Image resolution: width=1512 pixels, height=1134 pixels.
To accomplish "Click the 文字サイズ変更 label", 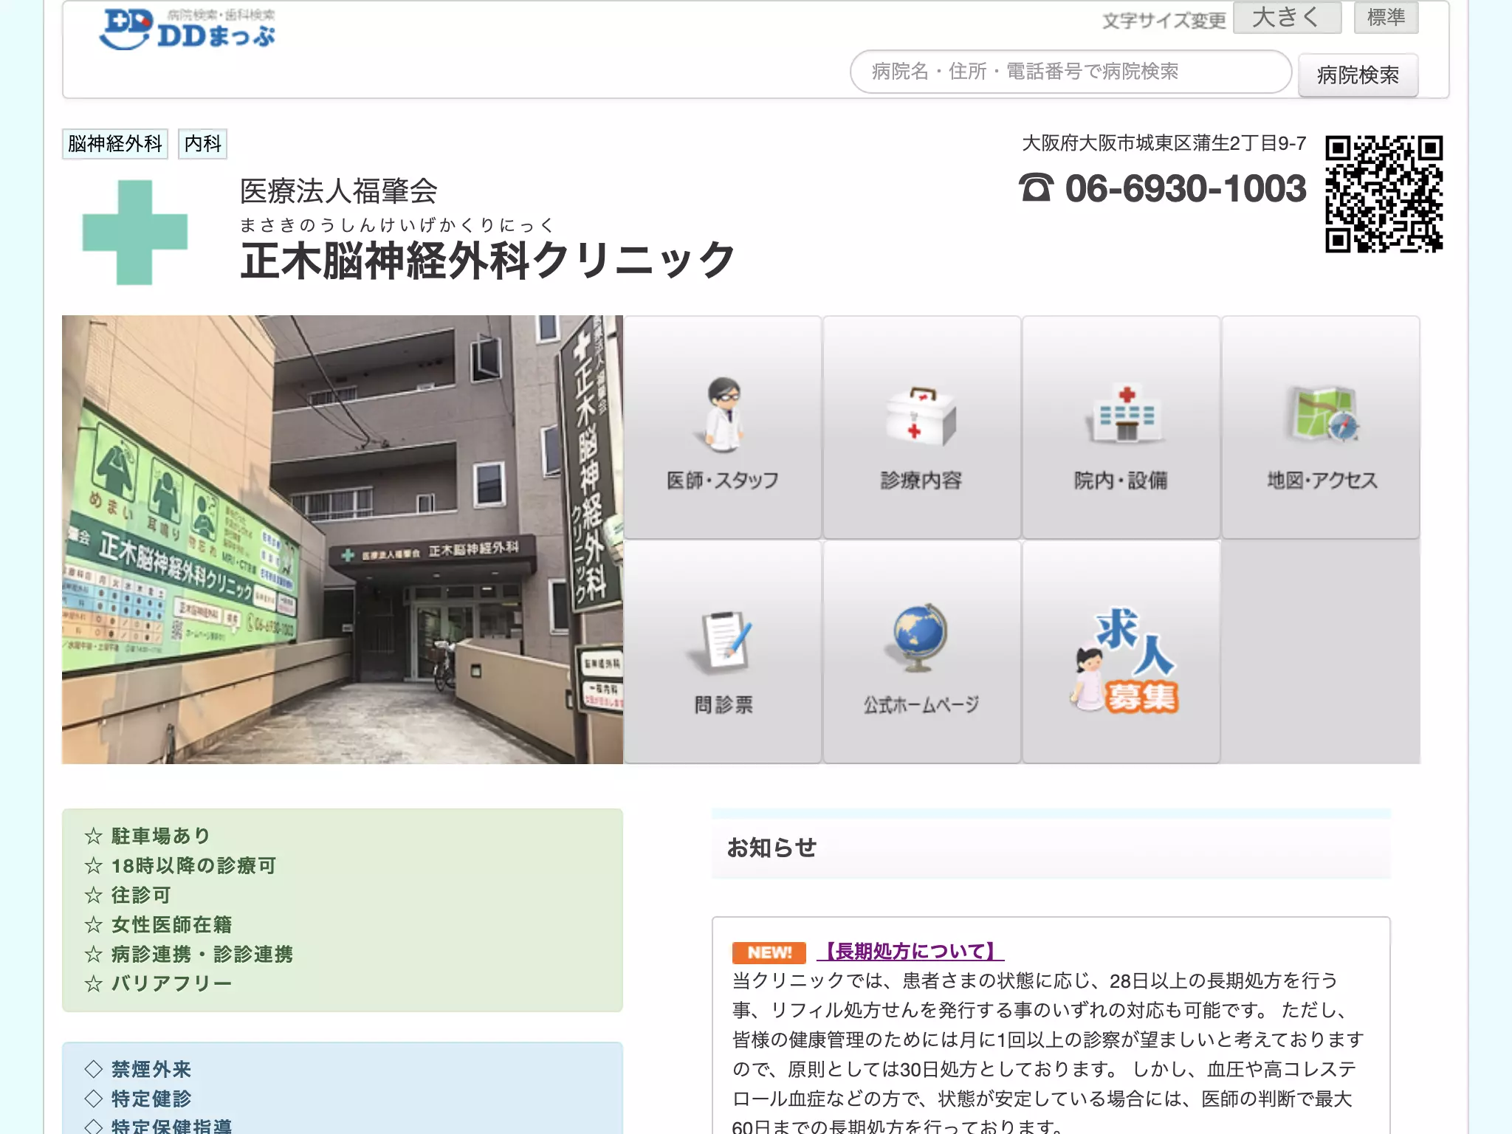I will coord(1164,21).
